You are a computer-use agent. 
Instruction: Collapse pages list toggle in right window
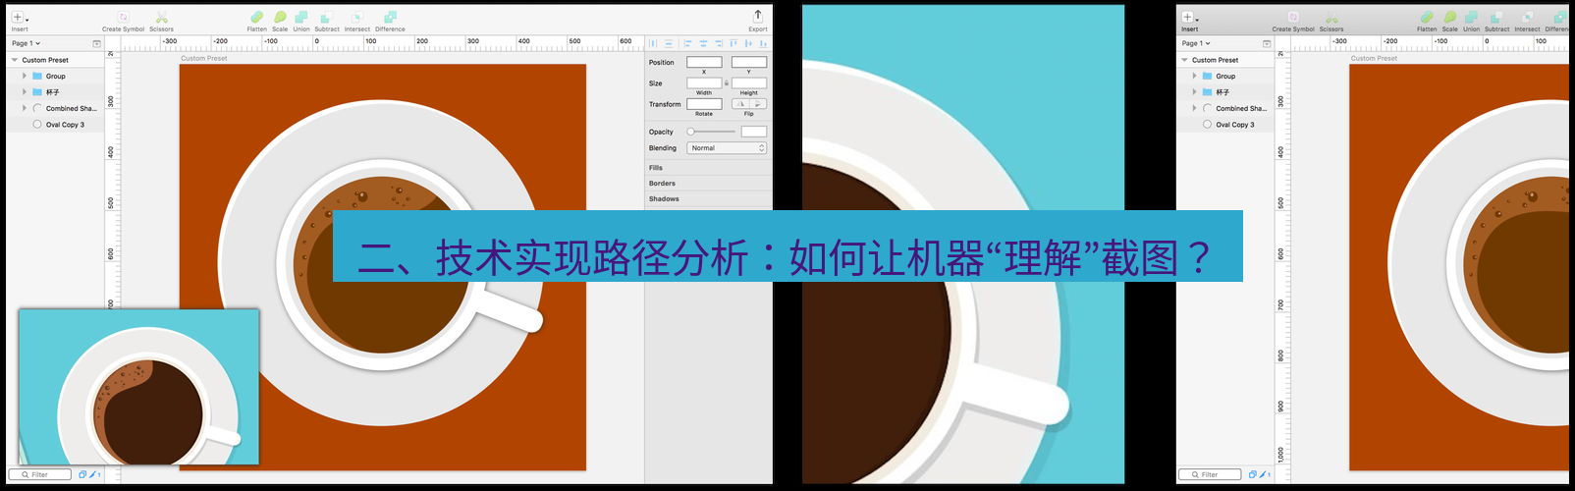click(1267, 43)
